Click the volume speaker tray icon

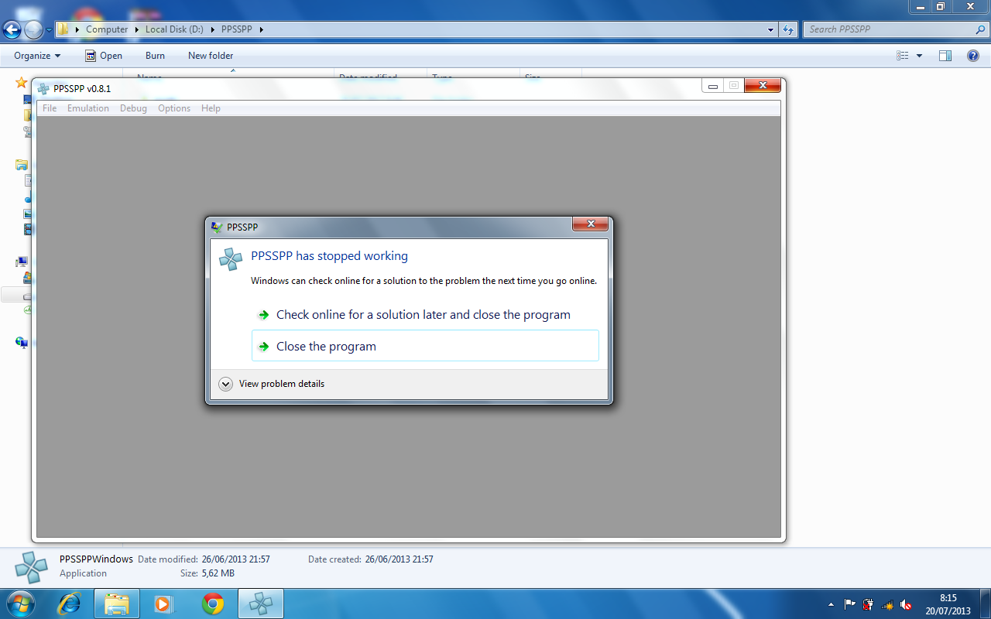907,604
